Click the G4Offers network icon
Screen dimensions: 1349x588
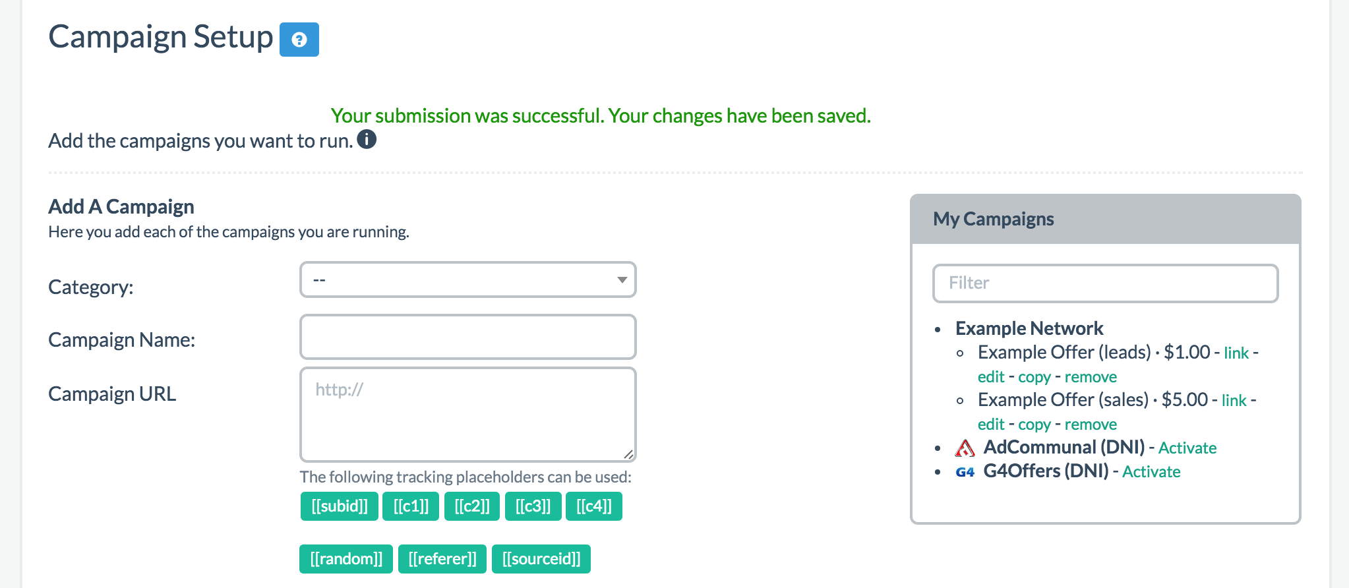(x=964, y=472)
